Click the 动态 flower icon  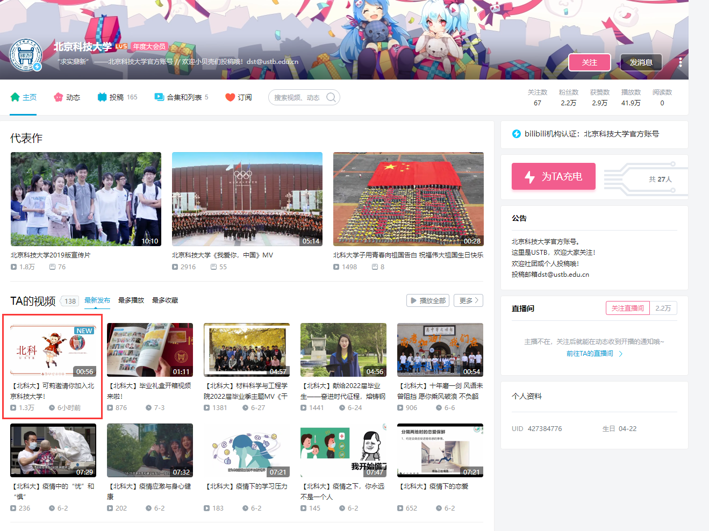[x=59, y=97]
